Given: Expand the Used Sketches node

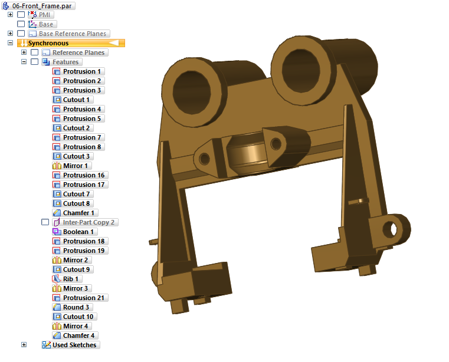Looking at the screenshot, I should pyautogui.click(x=24, y=345).
